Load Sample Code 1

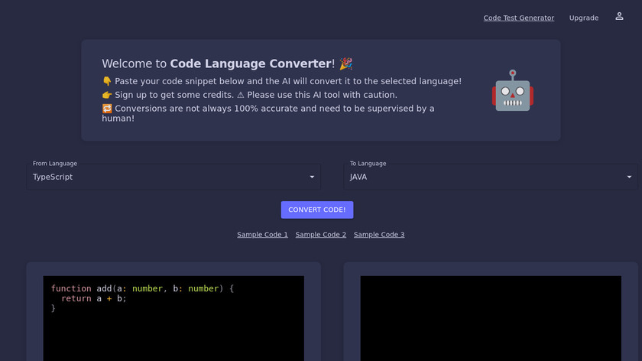(262, 235)
